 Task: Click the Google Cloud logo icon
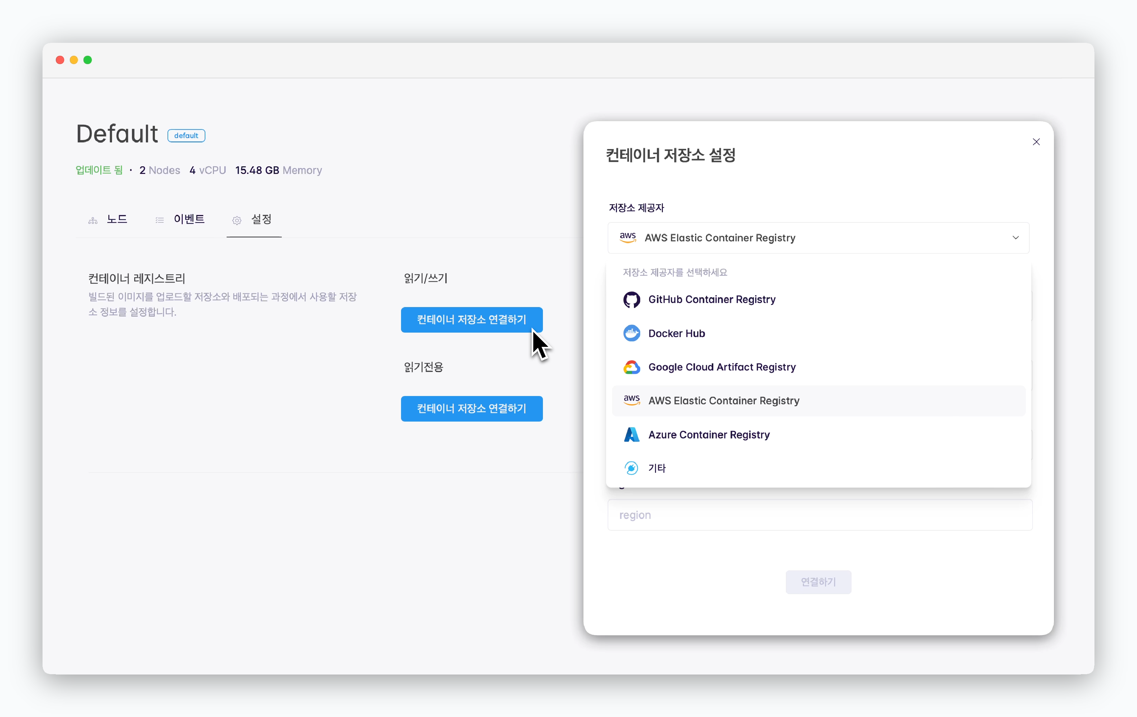pos(631,367)
